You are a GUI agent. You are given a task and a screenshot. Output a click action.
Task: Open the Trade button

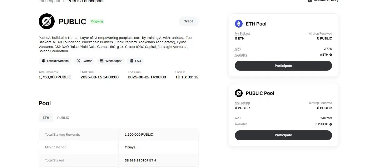[189, 21]
